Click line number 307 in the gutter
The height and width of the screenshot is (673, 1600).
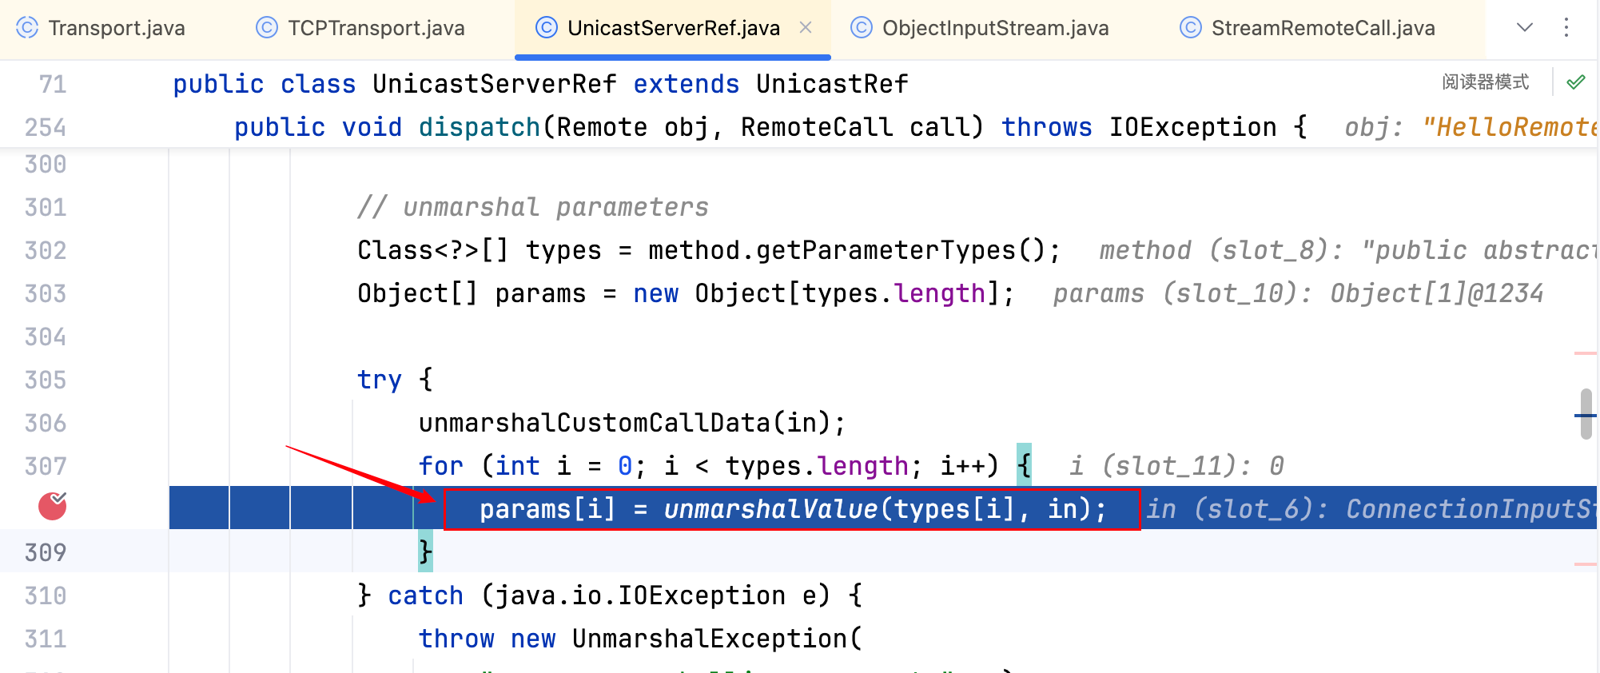[46, 466]
